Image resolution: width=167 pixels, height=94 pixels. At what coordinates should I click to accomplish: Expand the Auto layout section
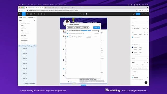140,18
